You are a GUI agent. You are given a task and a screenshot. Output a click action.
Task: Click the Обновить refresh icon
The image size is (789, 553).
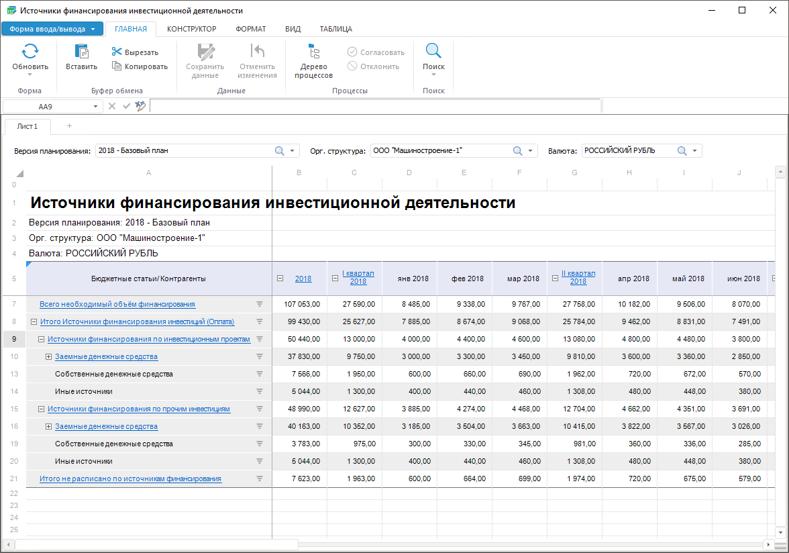pos(30,52)
